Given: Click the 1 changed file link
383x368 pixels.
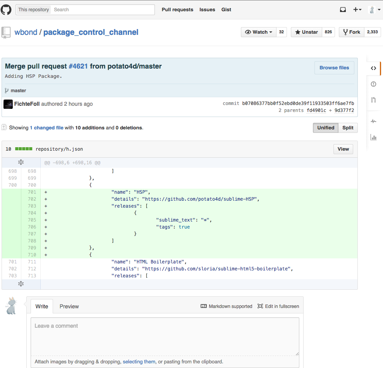Looking at the screenshot, I should (46, 128).
